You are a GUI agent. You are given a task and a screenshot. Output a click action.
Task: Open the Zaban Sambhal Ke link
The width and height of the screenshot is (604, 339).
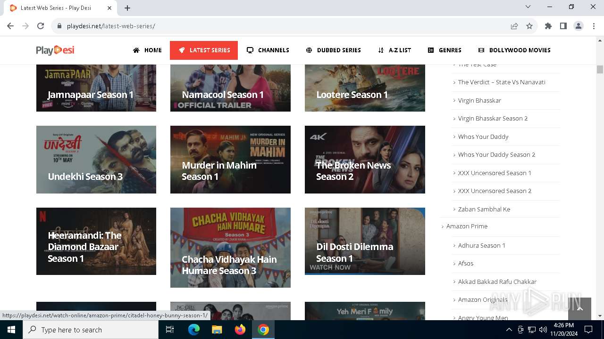484,209
